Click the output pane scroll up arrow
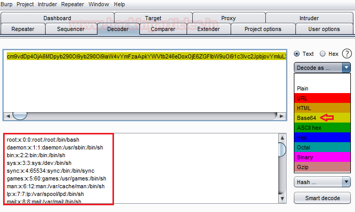The height and width of the screenshot is (212, 355). [282, 138]
